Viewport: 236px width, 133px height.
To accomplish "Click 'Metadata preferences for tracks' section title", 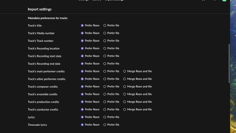I will point(48,18).
